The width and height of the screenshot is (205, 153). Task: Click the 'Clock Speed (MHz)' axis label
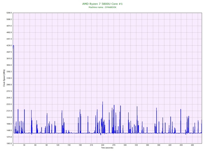4,78
